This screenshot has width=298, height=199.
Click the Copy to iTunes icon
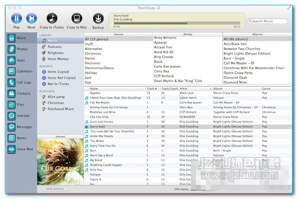point(52,19)
